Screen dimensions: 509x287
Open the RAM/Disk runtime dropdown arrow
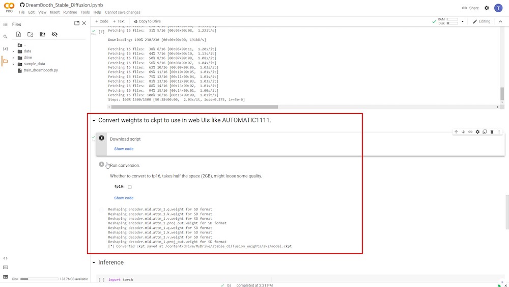point(463,21)
